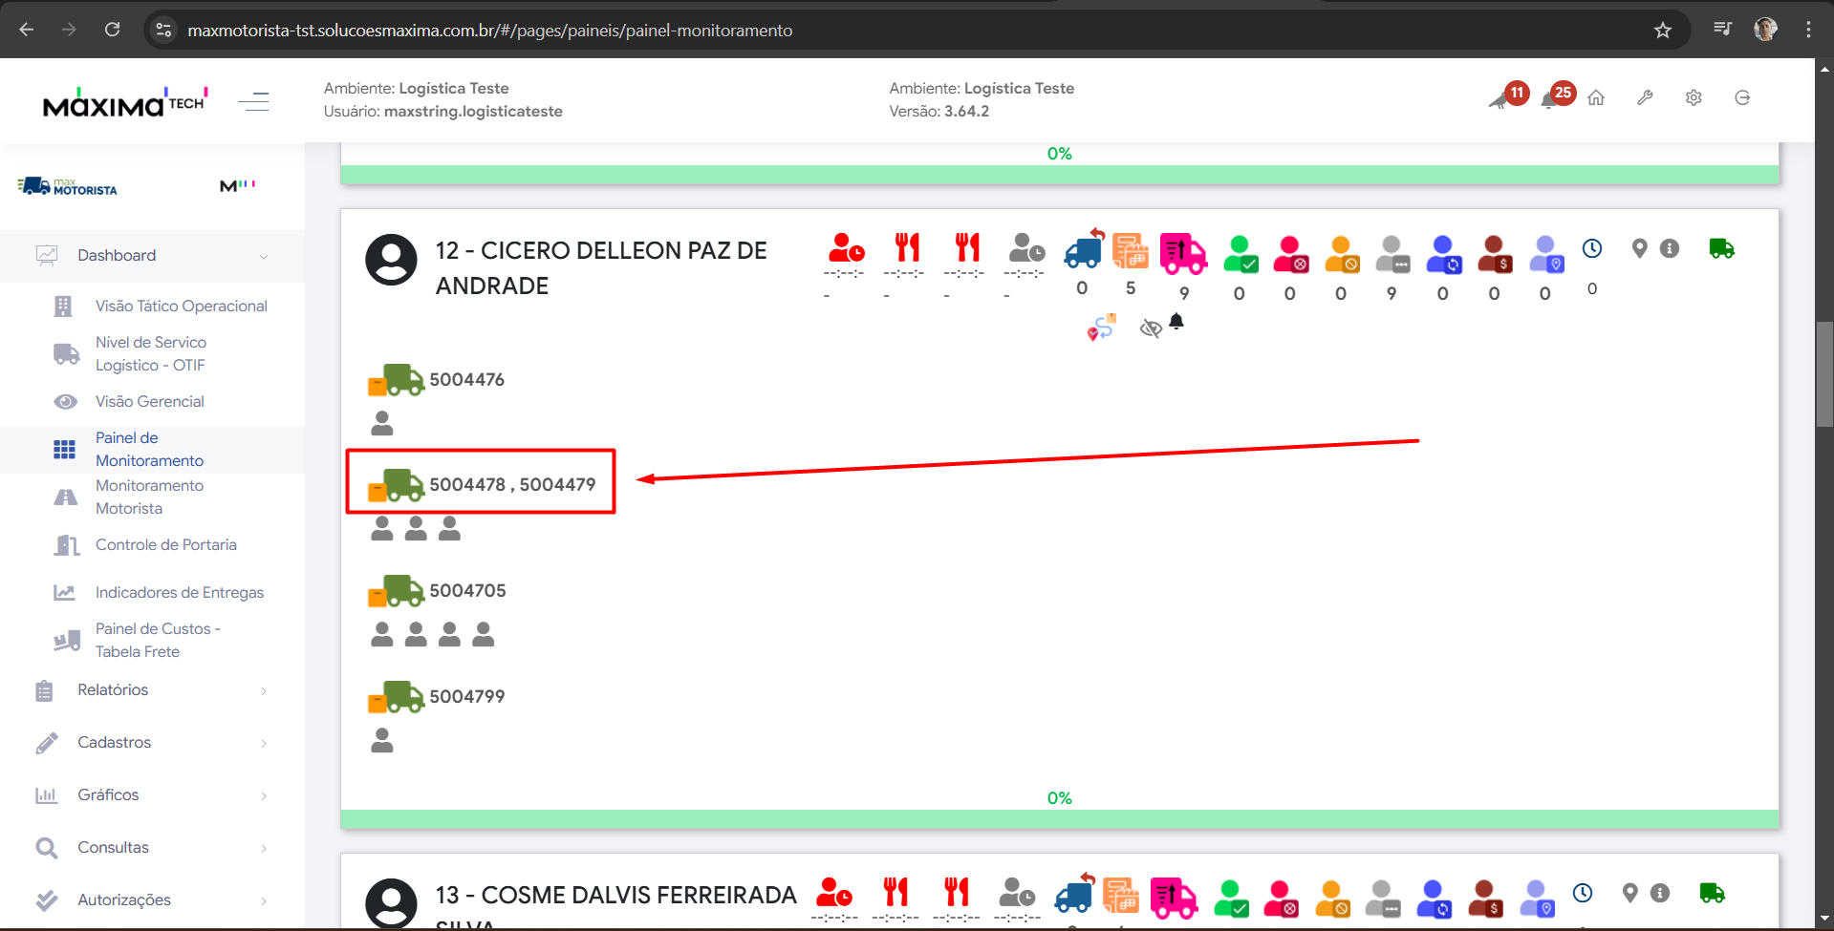Go to home via the house icon

coord(1596,97)
